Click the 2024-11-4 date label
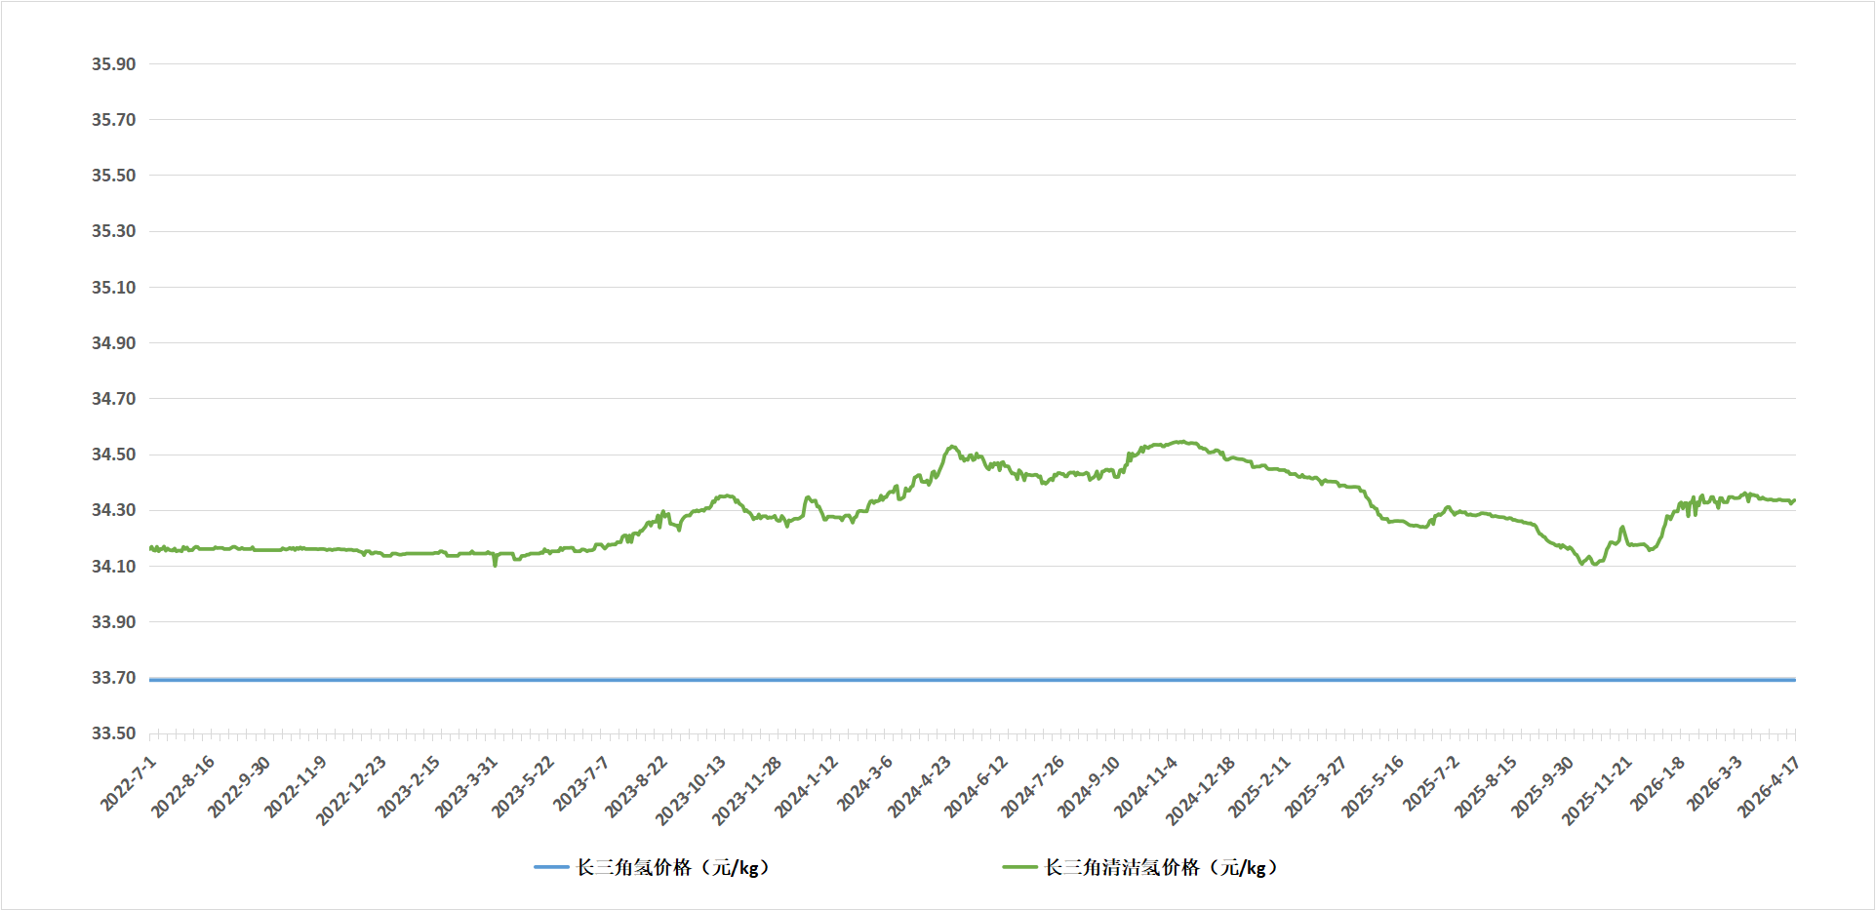 (1146, 787)
